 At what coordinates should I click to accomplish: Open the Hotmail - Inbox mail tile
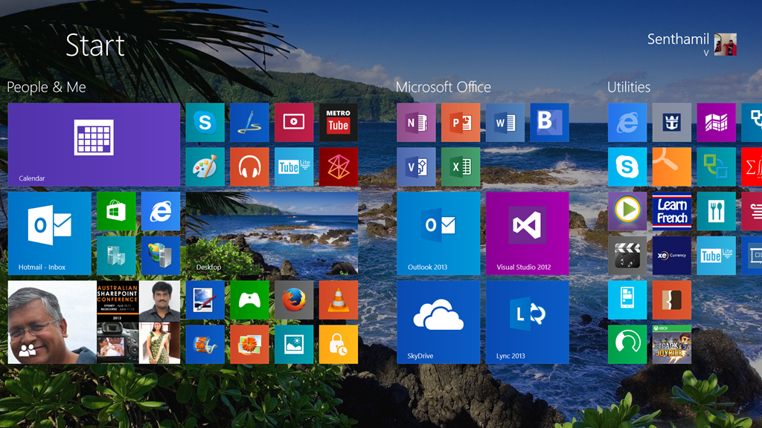pos(50,233)
